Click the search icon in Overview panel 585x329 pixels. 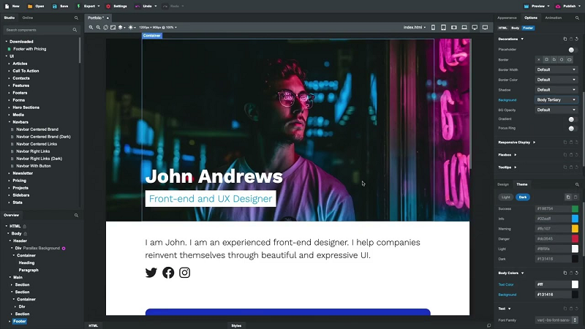click(x=76, y=216)
